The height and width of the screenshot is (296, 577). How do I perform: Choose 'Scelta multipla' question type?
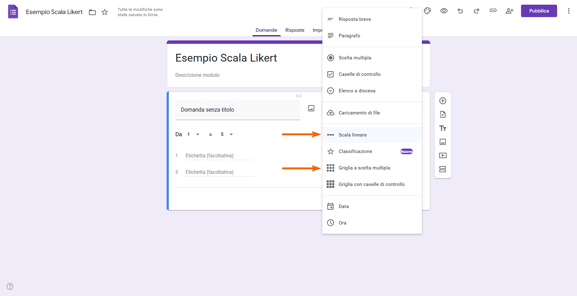coord(355,58)
